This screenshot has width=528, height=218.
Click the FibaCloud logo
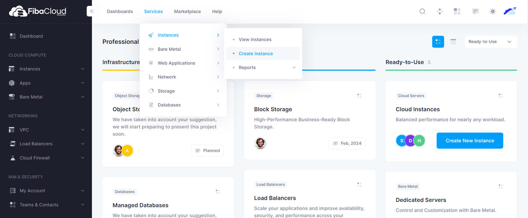coord(37,11)
